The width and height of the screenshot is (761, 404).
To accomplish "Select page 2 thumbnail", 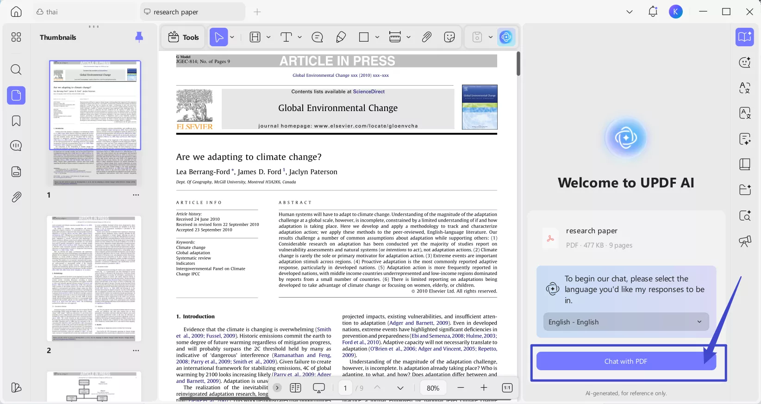I will pos(94,279).
